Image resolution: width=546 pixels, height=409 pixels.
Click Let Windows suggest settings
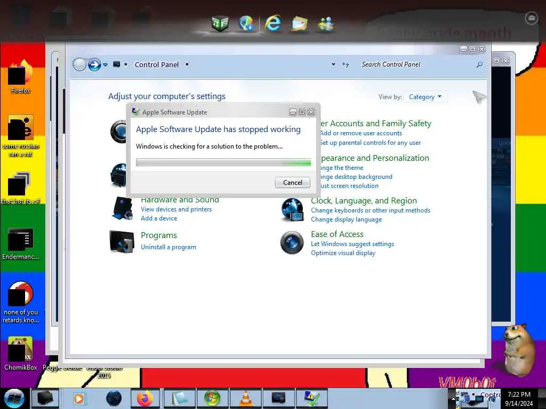click(352, 244)
